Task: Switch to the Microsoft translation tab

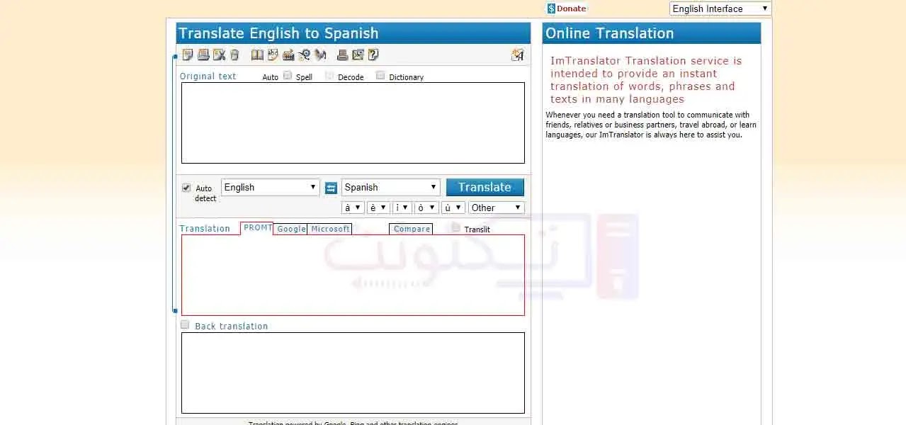Action: (x=329, y=229)
